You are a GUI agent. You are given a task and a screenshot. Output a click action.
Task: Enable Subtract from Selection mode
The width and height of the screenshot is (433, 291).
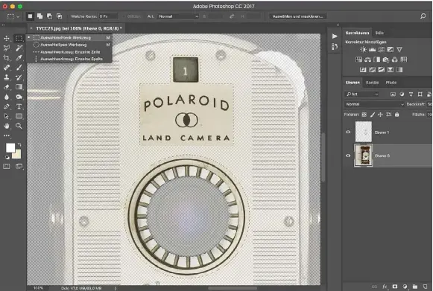click(x=50, y=16)
